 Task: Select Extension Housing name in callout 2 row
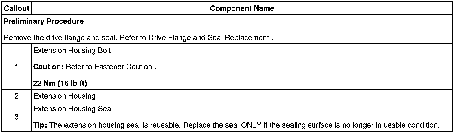click(64, 96)
